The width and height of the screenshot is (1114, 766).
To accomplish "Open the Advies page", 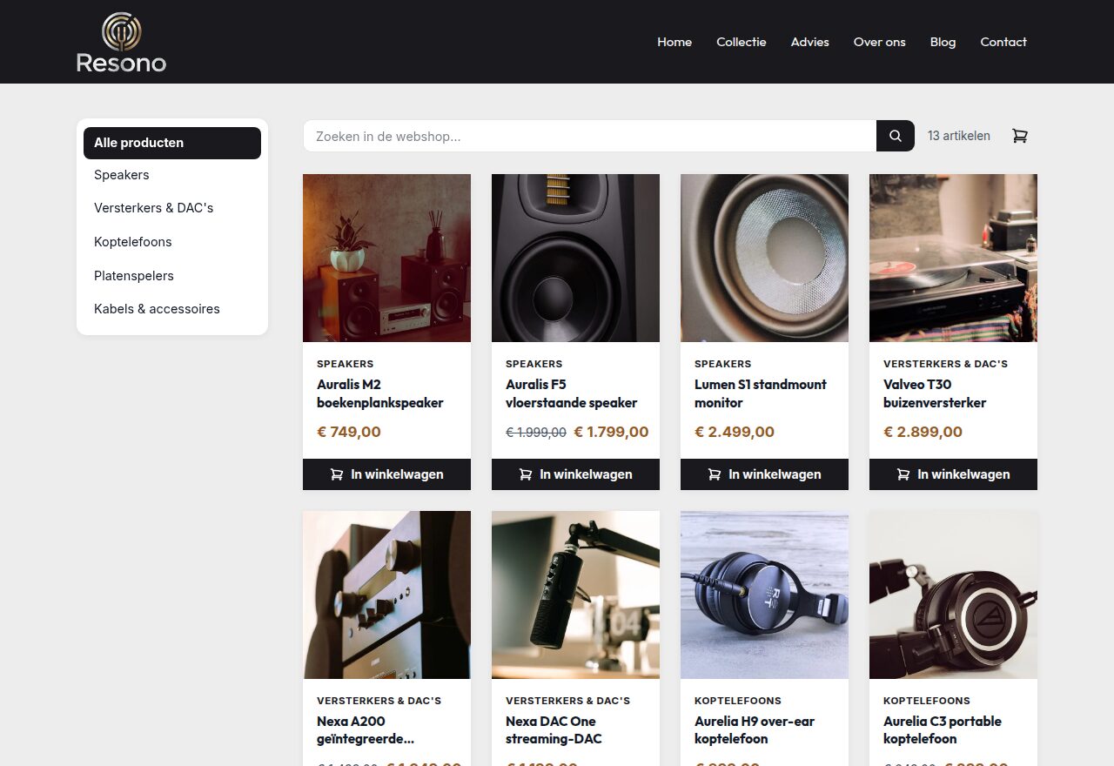I will tap(810, 42).
